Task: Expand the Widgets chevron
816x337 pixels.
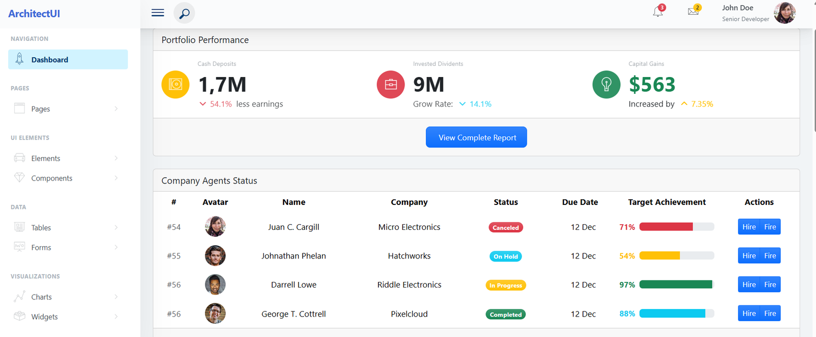Action: pyautogui.click(x=116, y=317)
